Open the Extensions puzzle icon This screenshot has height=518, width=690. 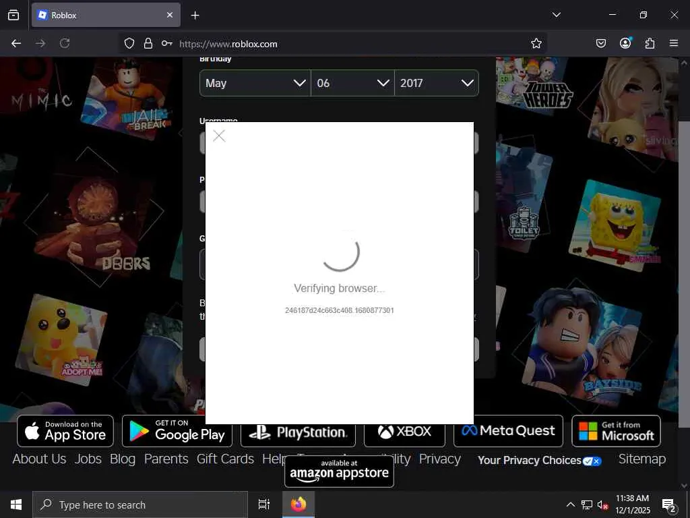[650, 43]
